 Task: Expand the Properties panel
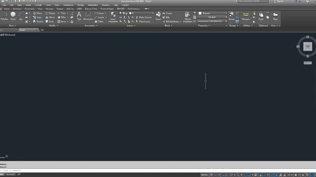point(204,26)
